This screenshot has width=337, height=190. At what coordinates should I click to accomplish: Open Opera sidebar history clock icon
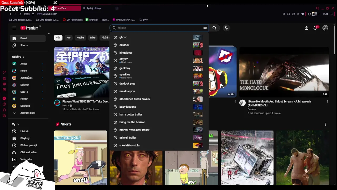click(4, 104)
